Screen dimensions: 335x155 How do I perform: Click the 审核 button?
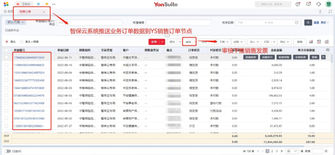(188, 42)
